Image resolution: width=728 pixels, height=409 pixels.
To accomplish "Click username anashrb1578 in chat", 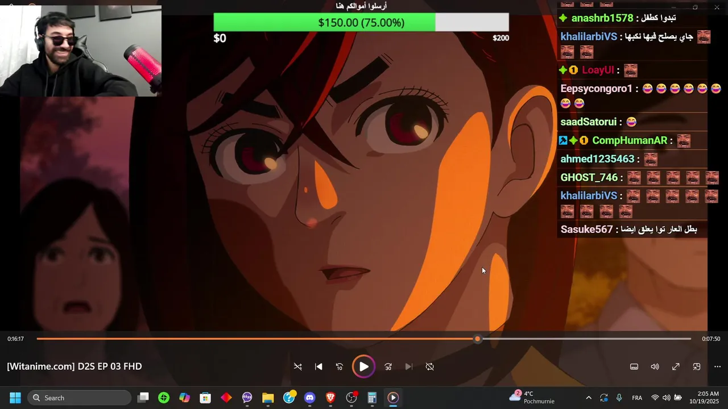I will click(x=602, y=18).
